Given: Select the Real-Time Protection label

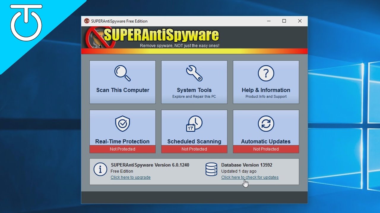Looking at the screenshot, I should pos(122,141).
